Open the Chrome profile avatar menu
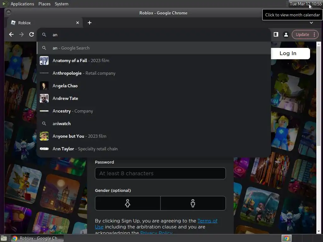This screenshot has height=242, width=323. (286, 35)
